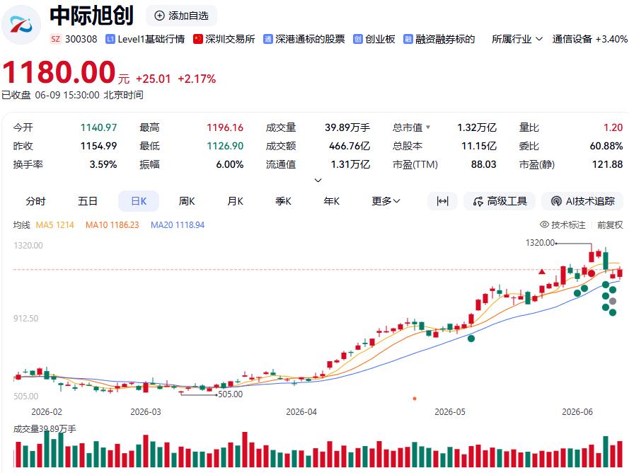Open the 更多 period dropdown
Image resolution: width=629 pixels, height=473 pixels.
click(386, 201)
